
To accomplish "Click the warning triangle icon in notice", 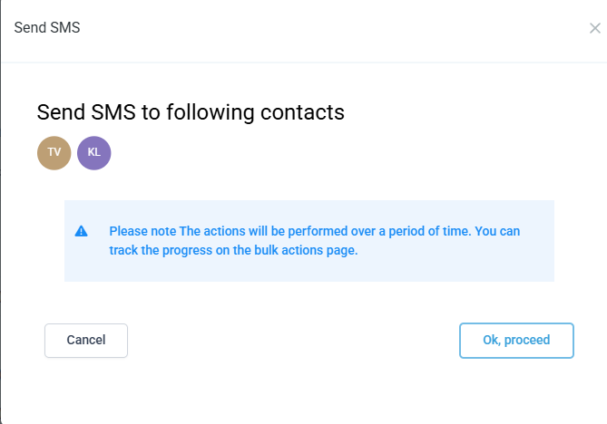I will [82, 231].
